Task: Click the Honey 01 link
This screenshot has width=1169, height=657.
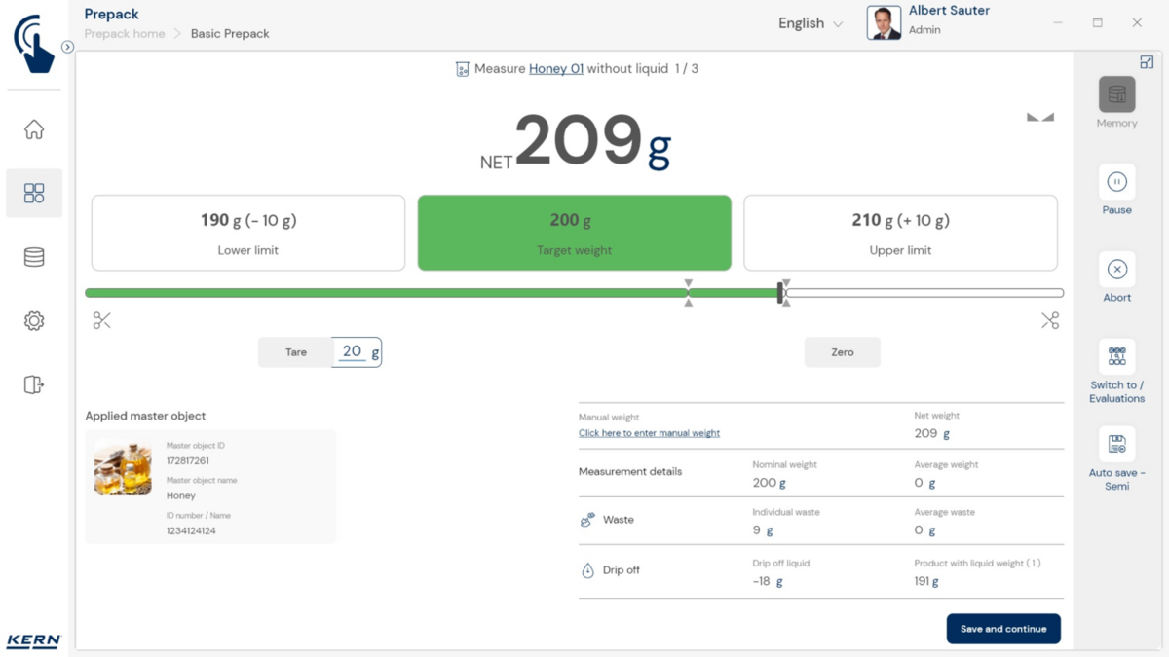Action: [556, 69]
